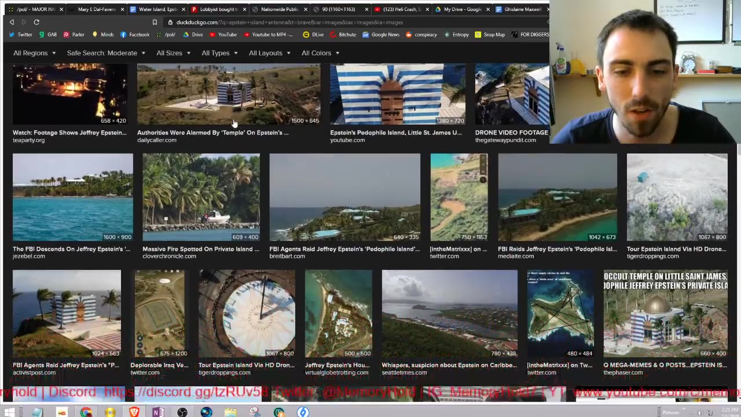Open Safe Search: Moderate dropdown
The height and width of the screenshot is (417, 741).
(x=106, y=53)
